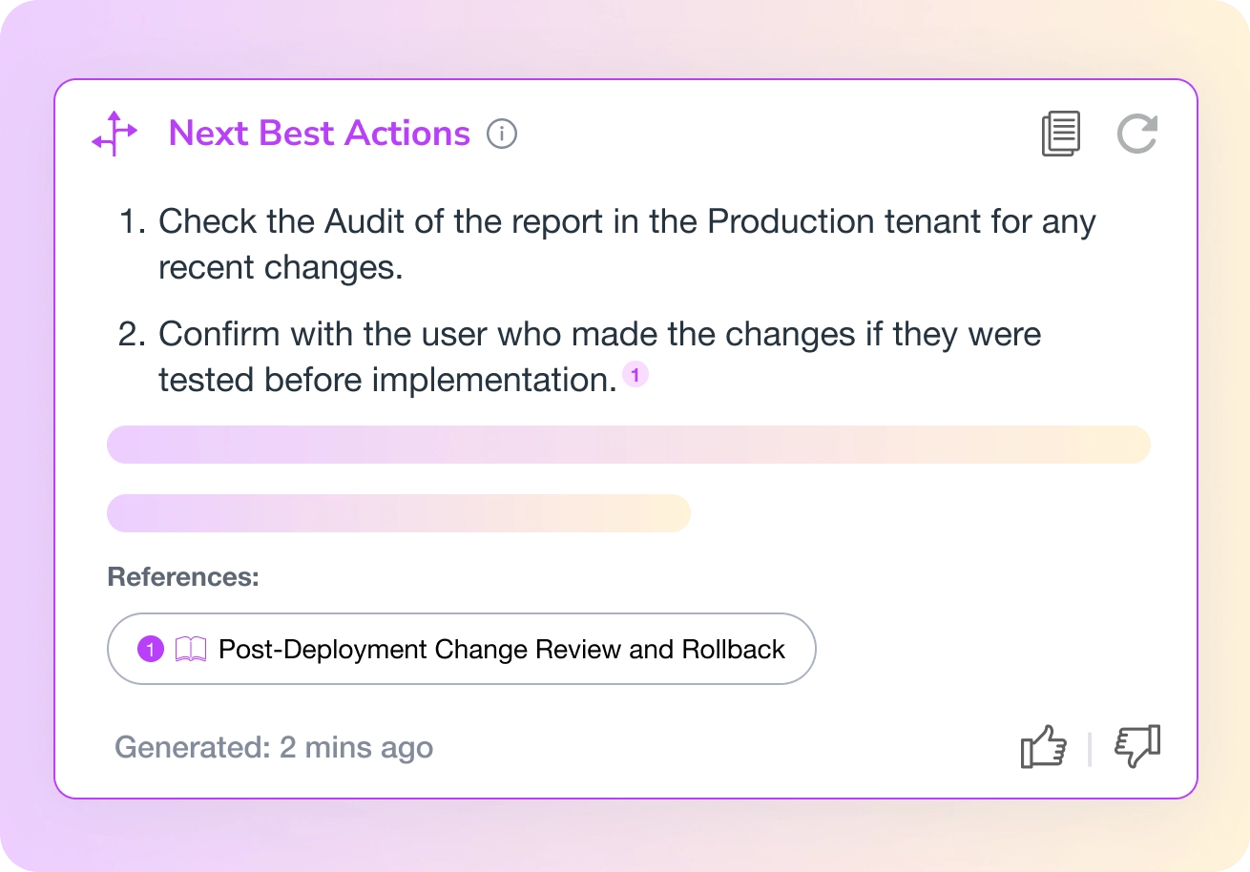The height and width of the screenshot is (872, 1250).
Task: Click the purple number badge in the reference chip
Action: coord(151,650)
